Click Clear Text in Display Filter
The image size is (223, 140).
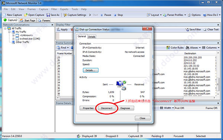click(211, 29)
